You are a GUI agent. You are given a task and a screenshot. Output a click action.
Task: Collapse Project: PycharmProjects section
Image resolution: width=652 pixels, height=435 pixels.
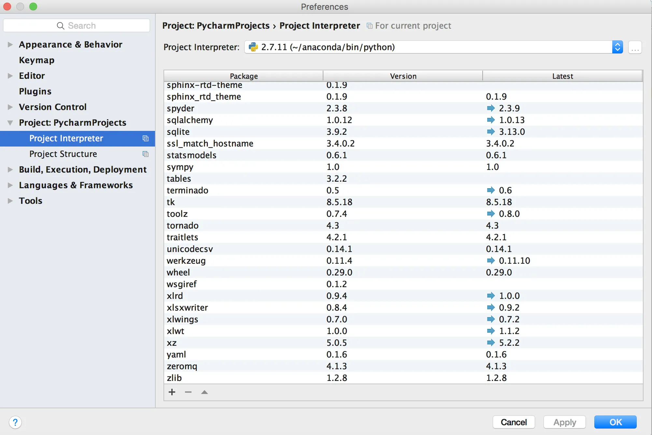point(10,123)
